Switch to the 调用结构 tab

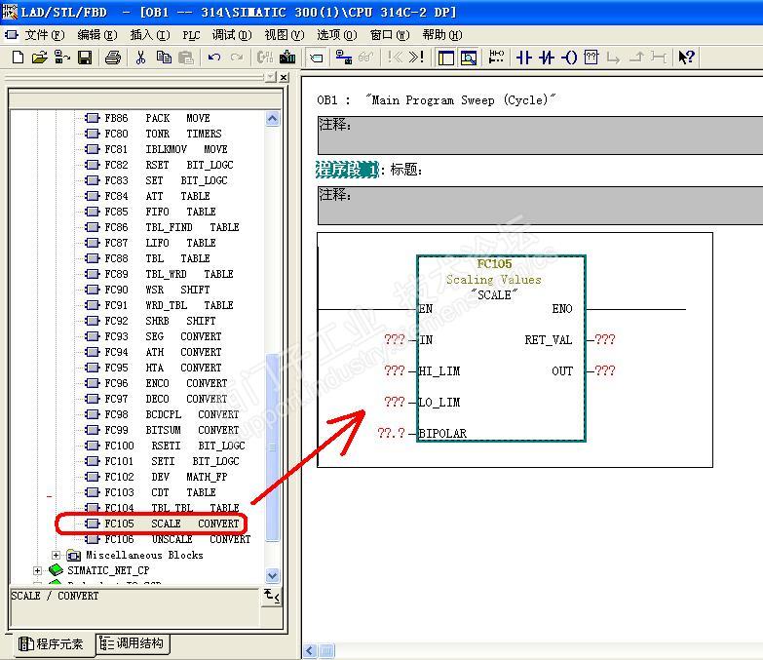[x=132, y=643]
